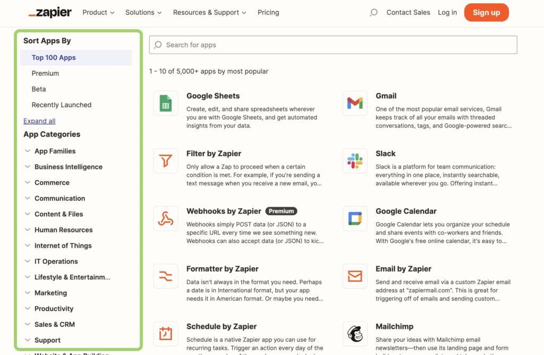Open the Slack app title
This screenshot has width=544, height=355.
pyautogui.click(x=386, y=154)
